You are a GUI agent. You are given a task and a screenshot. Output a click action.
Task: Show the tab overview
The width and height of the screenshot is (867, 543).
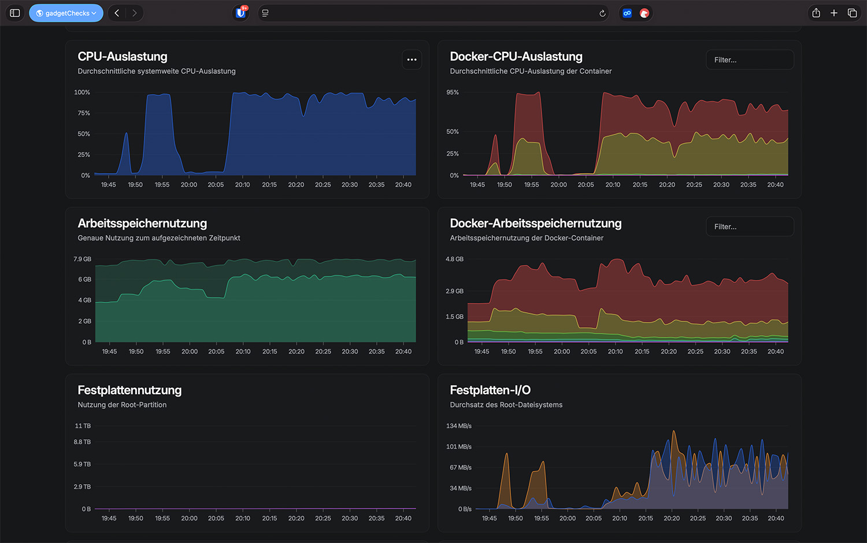click(x=852, y=13)
